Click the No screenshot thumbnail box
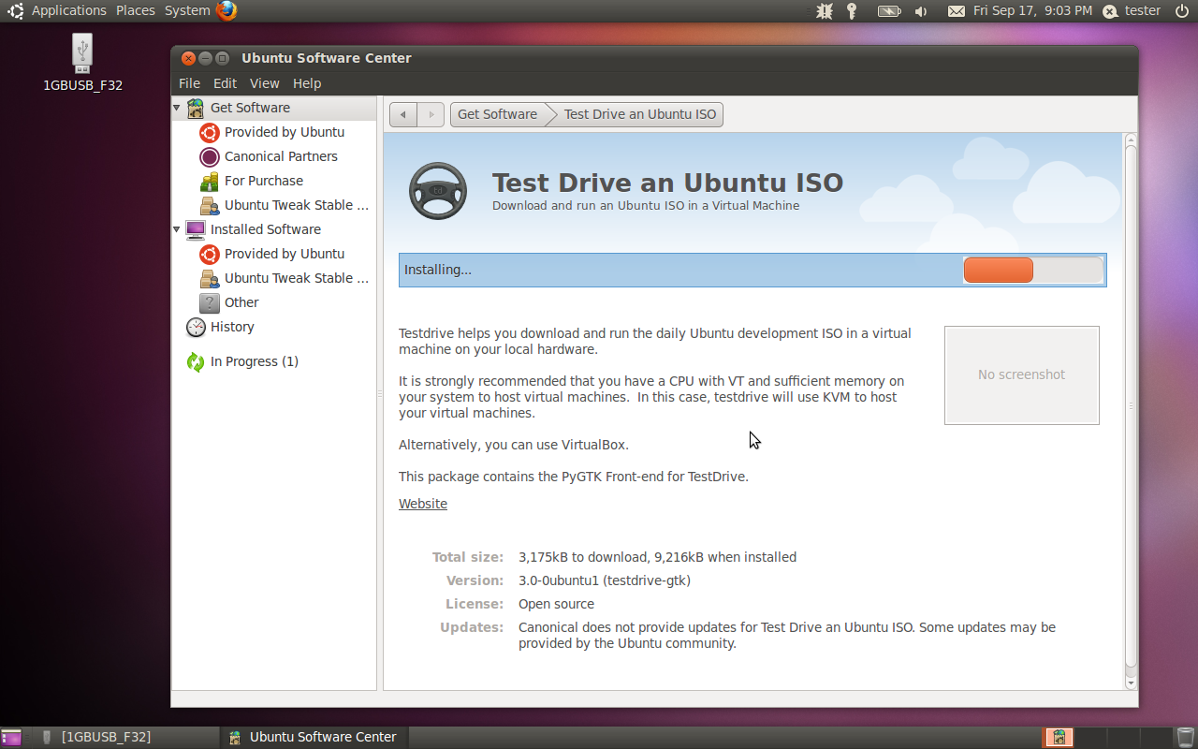The image size is (1198, 749). pos(1022,374)
